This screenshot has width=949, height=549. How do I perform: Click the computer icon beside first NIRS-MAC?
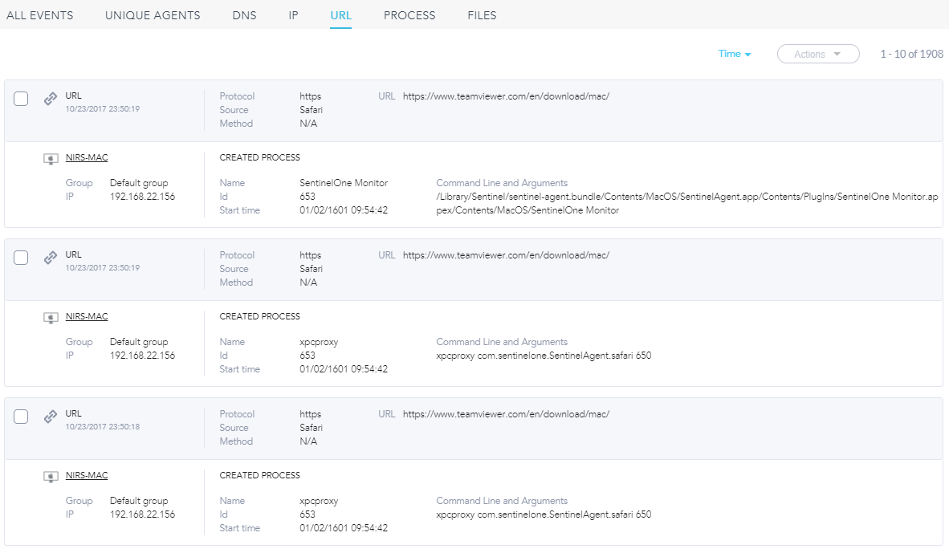coord(51,159)
